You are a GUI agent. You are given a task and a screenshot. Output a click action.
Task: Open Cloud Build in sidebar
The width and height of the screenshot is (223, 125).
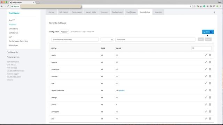click(x=14, y=28)
